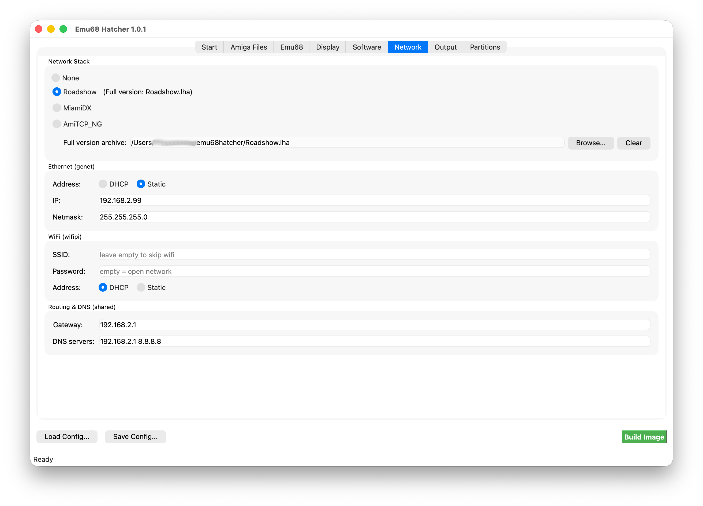Image resolution: width=703 pixels, height=506 pixels.
Task: Click the Load Config button
Action: tap(67, 437)
